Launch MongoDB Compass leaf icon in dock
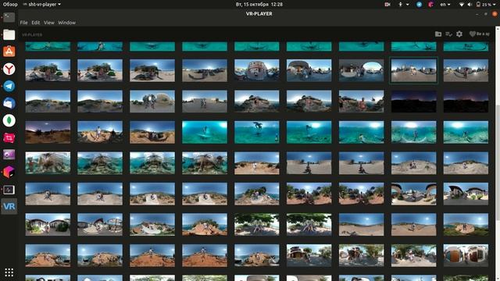Image resolution: width=500 pixels, height=281 pixels. [9, 120]
